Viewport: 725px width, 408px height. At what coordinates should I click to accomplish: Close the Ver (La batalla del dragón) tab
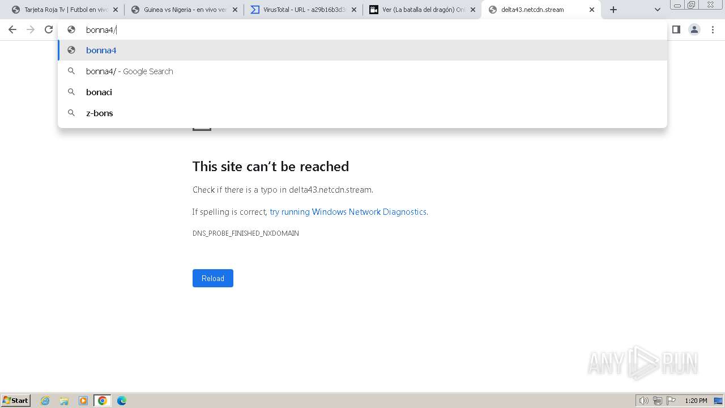[472, 10]
